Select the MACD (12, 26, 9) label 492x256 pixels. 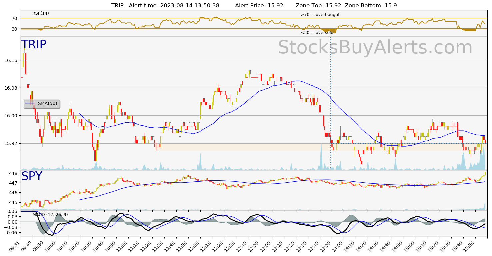[x=50, y=215]
